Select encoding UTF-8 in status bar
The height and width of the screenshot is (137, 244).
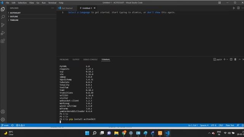[213, 125]
